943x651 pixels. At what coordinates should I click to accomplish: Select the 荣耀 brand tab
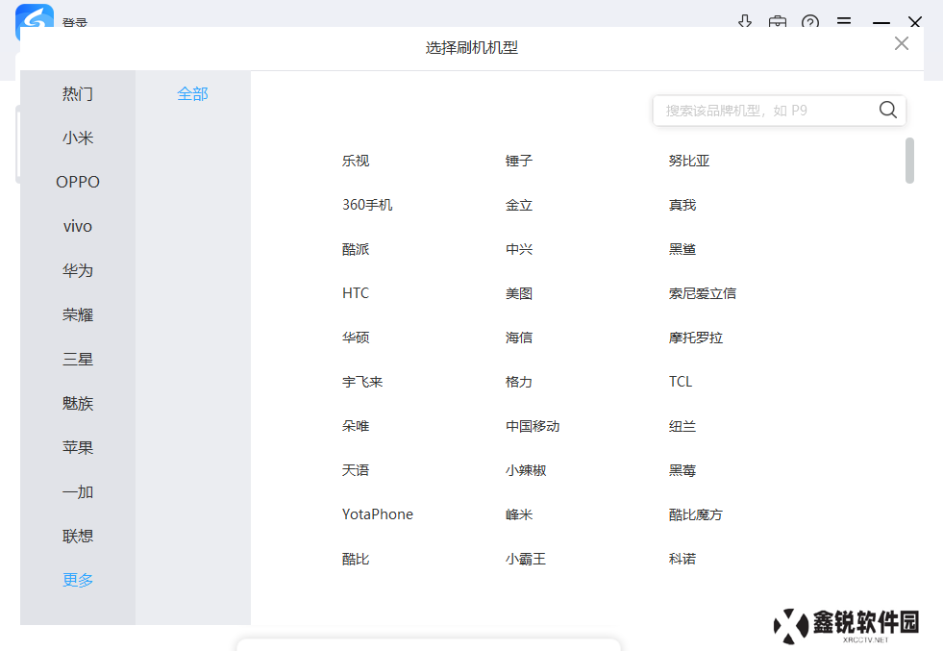coord(78,314)
